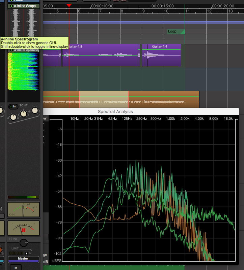This screenshot has width=244, height=270.
Task: Click bar 11 on the timeline ruler
Action: [187, 11]
